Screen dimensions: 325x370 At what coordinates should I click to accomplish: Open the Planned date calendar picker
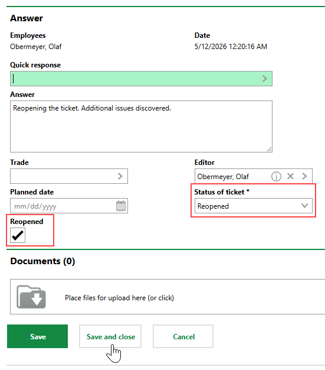click(x=121, y=206)
